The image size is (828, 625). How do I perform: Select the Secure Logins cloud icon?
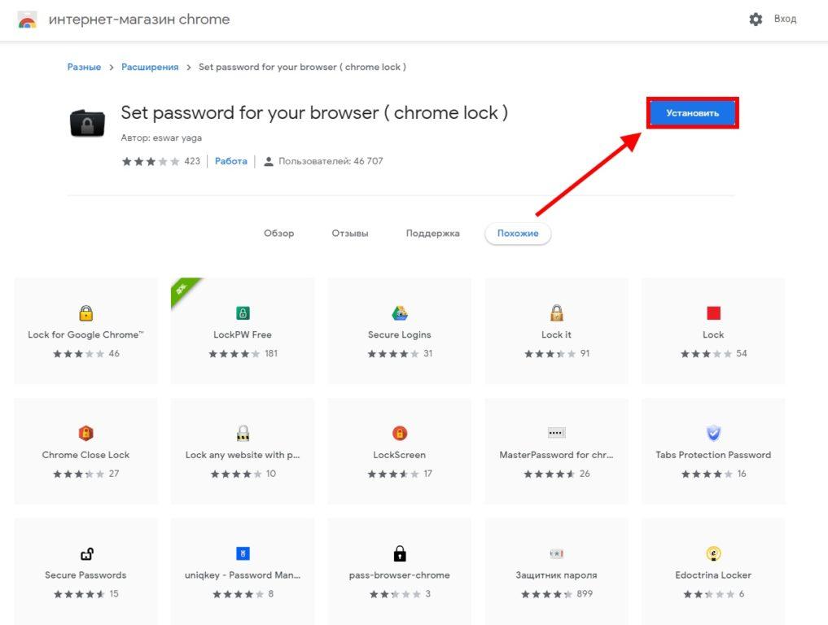pos(399,312)
